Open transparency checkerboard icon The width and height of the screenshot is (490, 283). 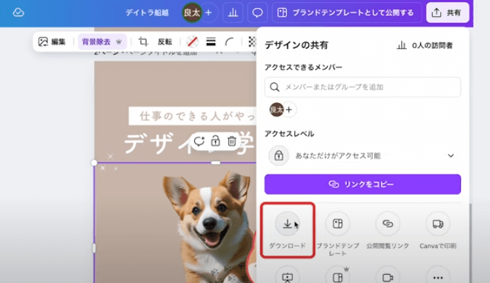[252, 41]
